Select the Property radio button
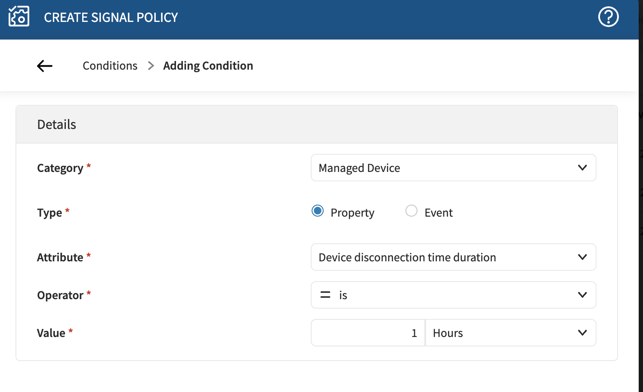The width and height of the screenshot is (643, 392). pyautogui.click(x=318, y=211)
